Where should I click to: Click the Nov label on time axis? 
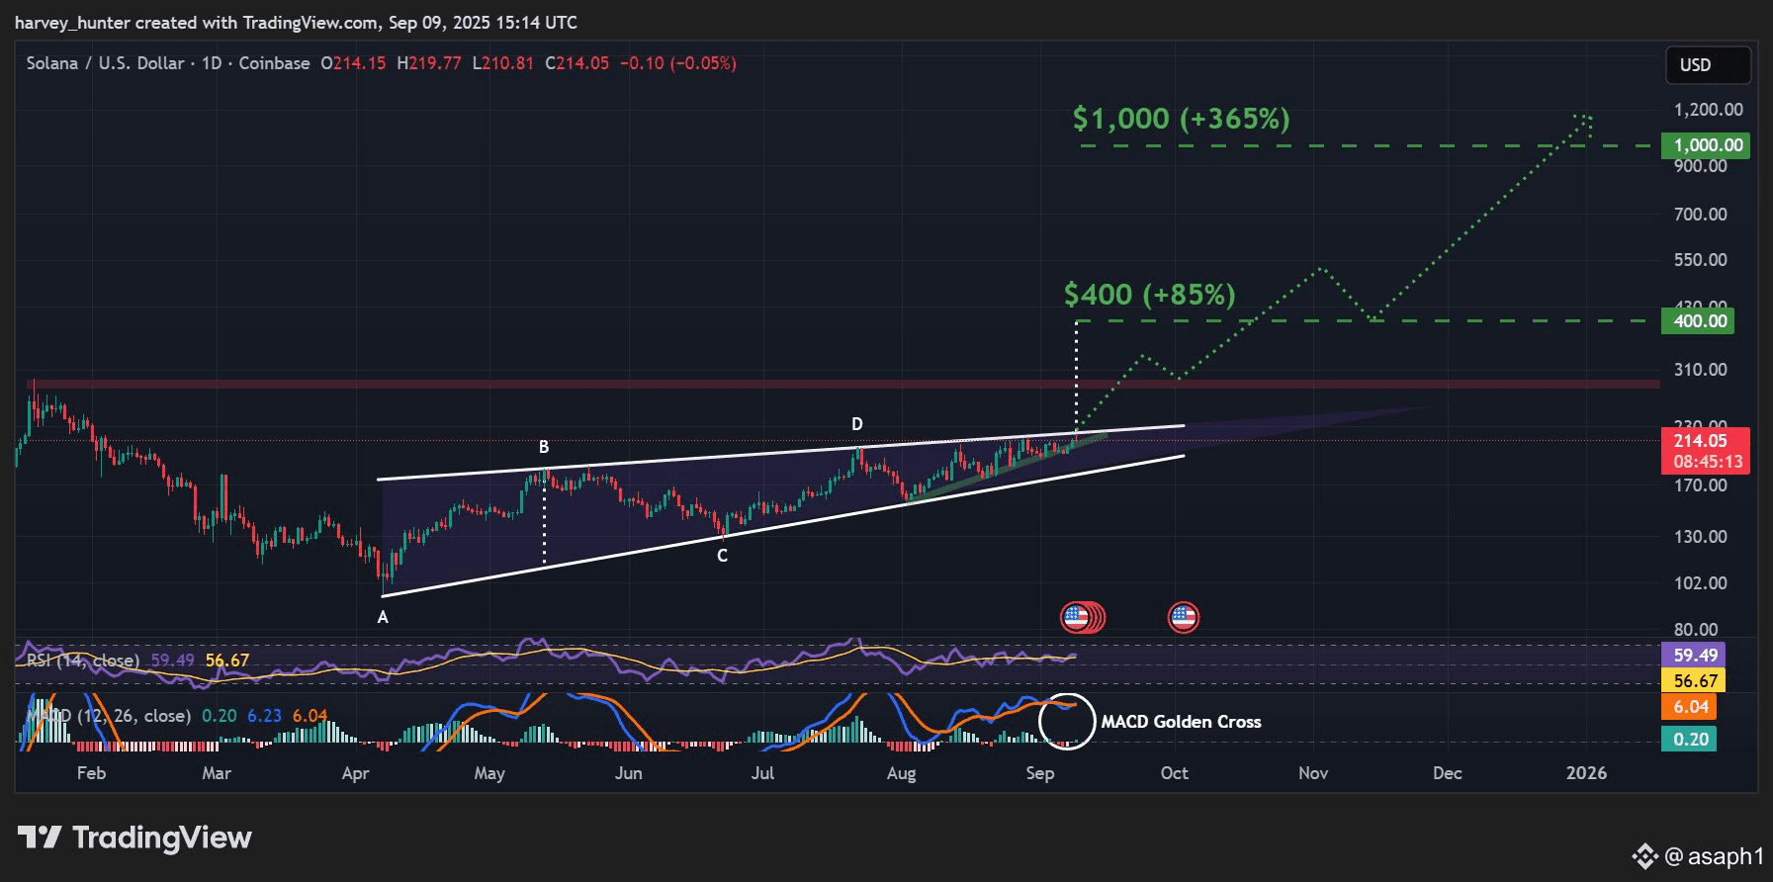(1313, 773)
